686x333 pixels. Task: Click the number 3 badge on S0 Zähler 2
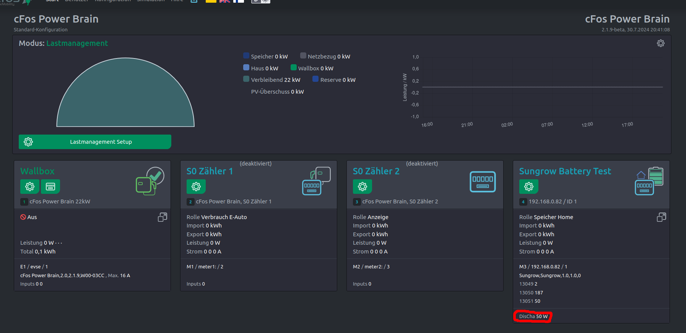click(x=357, y=202)
